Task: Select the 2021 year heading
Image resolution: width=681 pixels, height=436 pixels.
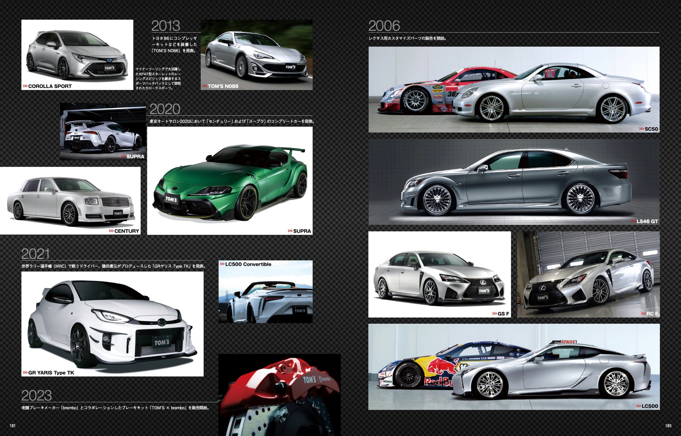Action: click(x=35, y=254)
